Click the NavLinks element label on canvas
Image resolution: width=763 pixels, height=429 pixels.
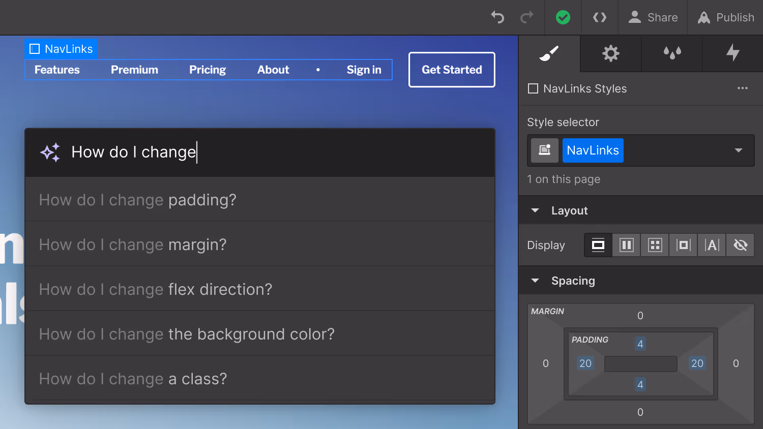point(61,49)
